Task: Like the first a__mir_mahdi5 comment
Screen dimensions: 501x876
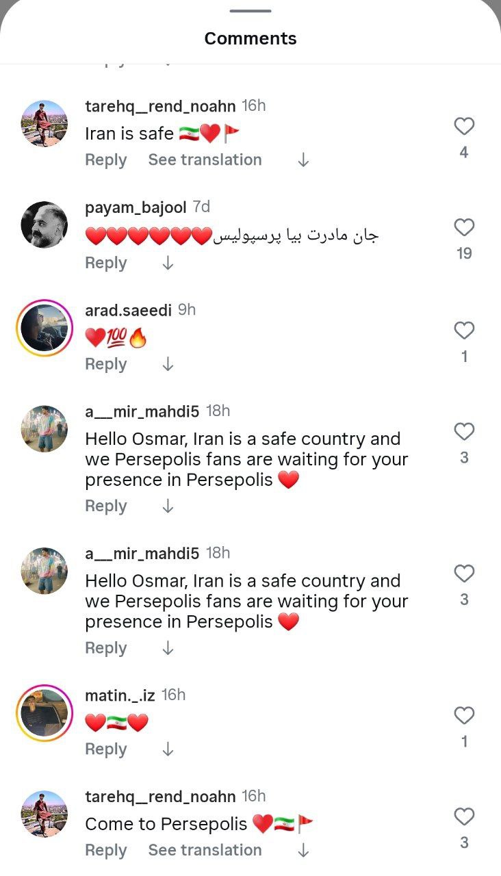Action: coord(464,432)
